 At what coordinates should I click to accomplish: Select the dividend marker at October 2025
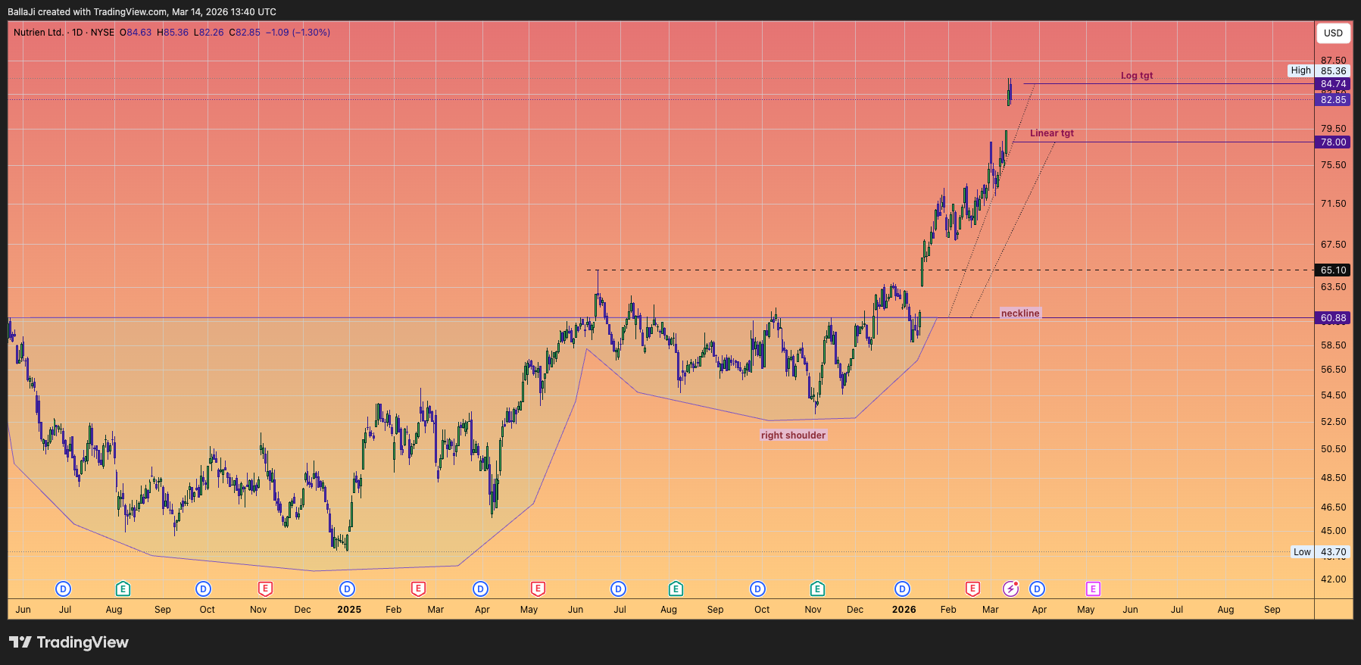[x=757, y=589]
